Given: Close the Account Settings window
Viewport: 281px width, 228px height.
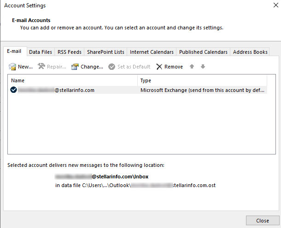Looking at the screenshot, I should click(x=263, y=220).
